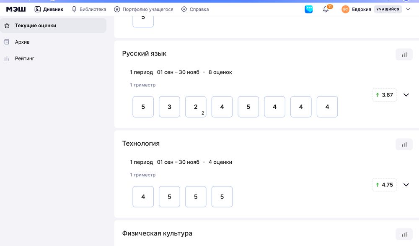Image resolution: width=419 pixels, height=246 pixels.
Task: Click the Справка diamond icon
Action: tap(184, 9)
